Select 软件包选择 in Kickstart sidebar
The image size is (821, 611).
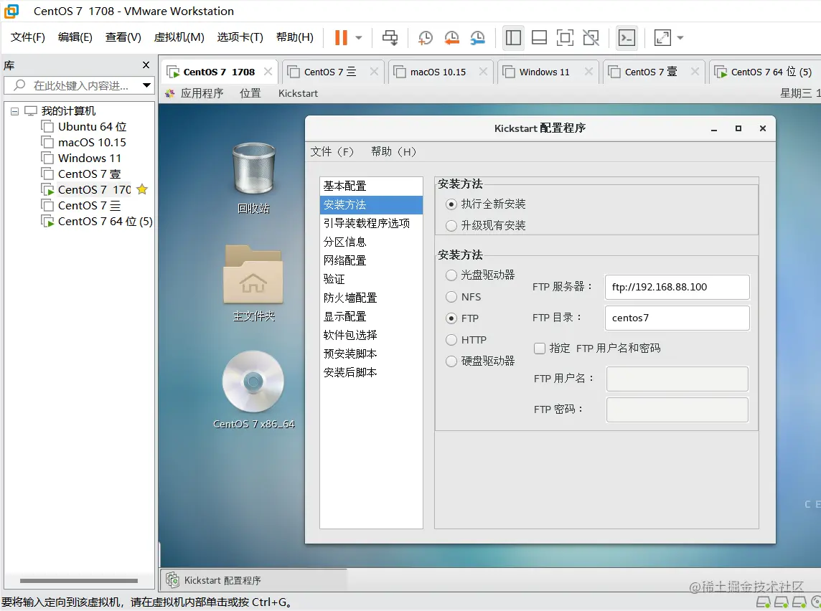point(371,335)
